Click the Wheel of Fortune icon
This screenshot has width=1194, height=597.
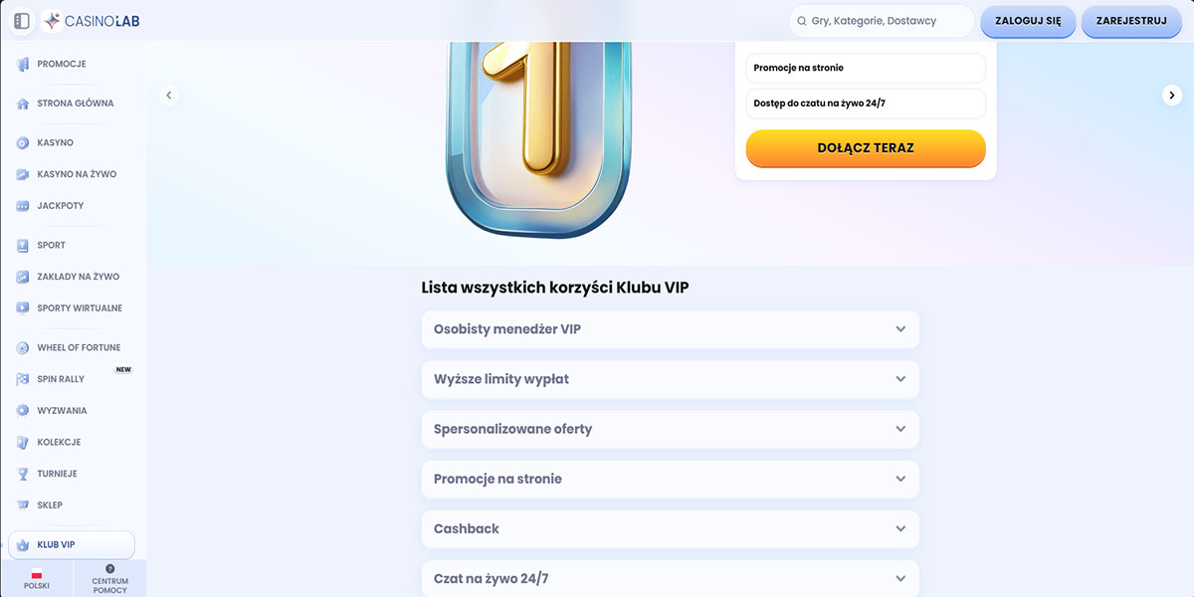tap(22, 348)
